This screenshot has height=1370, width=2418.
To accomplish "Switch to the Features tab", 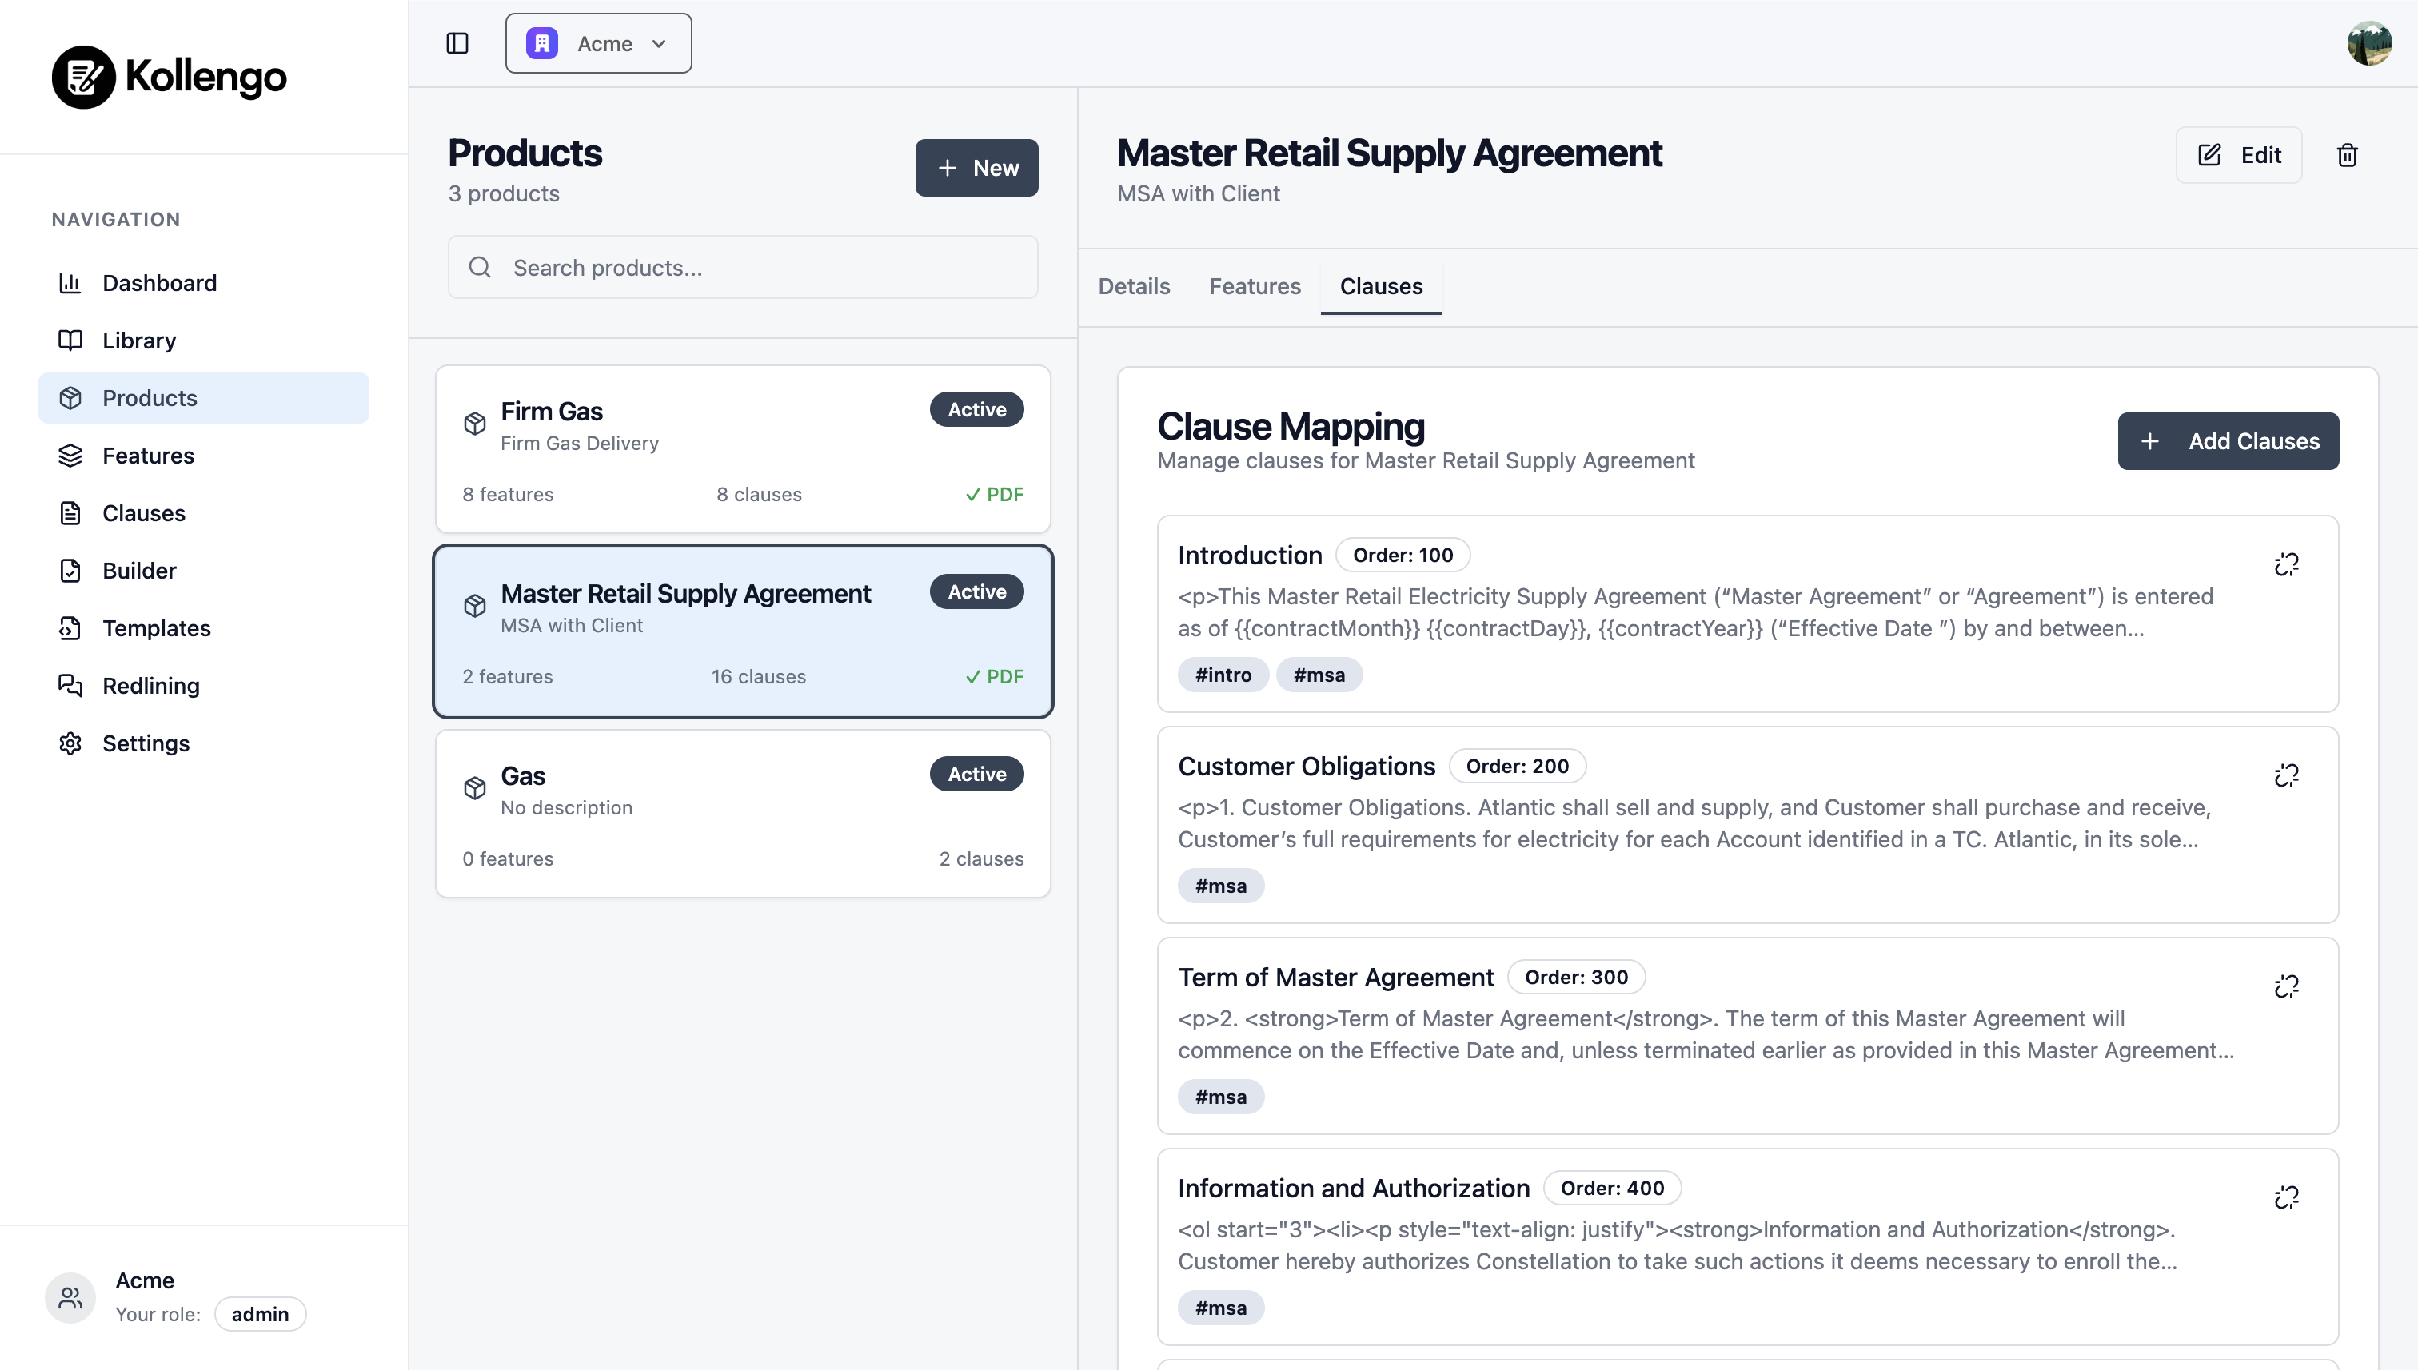I will click(x=1255, y=286).
